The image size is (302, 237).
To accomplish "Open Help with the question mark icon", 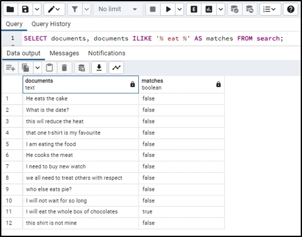I will (291, 10).
